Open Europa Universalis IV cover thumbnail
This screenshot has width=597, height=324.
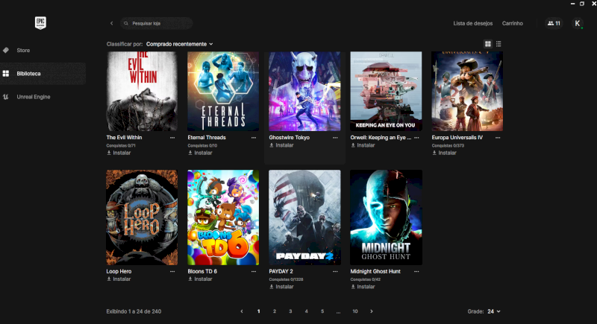click(467, 91)
